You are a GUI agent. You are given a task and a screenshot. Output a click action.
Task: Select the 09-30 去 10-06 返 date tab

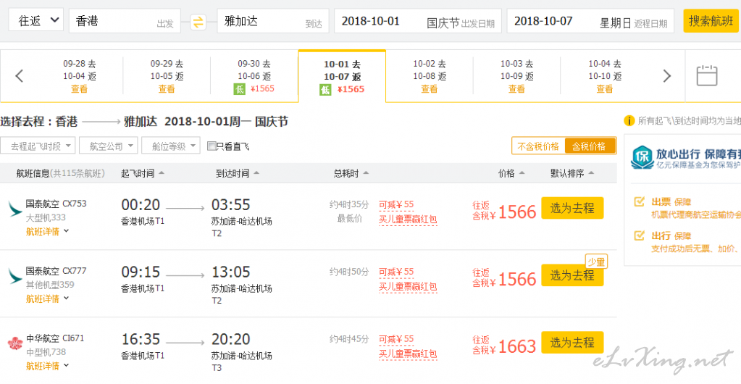[x=254, y=75]
